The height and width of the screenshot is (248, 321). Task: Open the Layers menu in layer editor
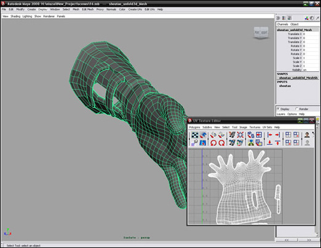coord(281,114)
